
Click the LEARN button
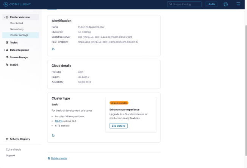click(211, 4)
